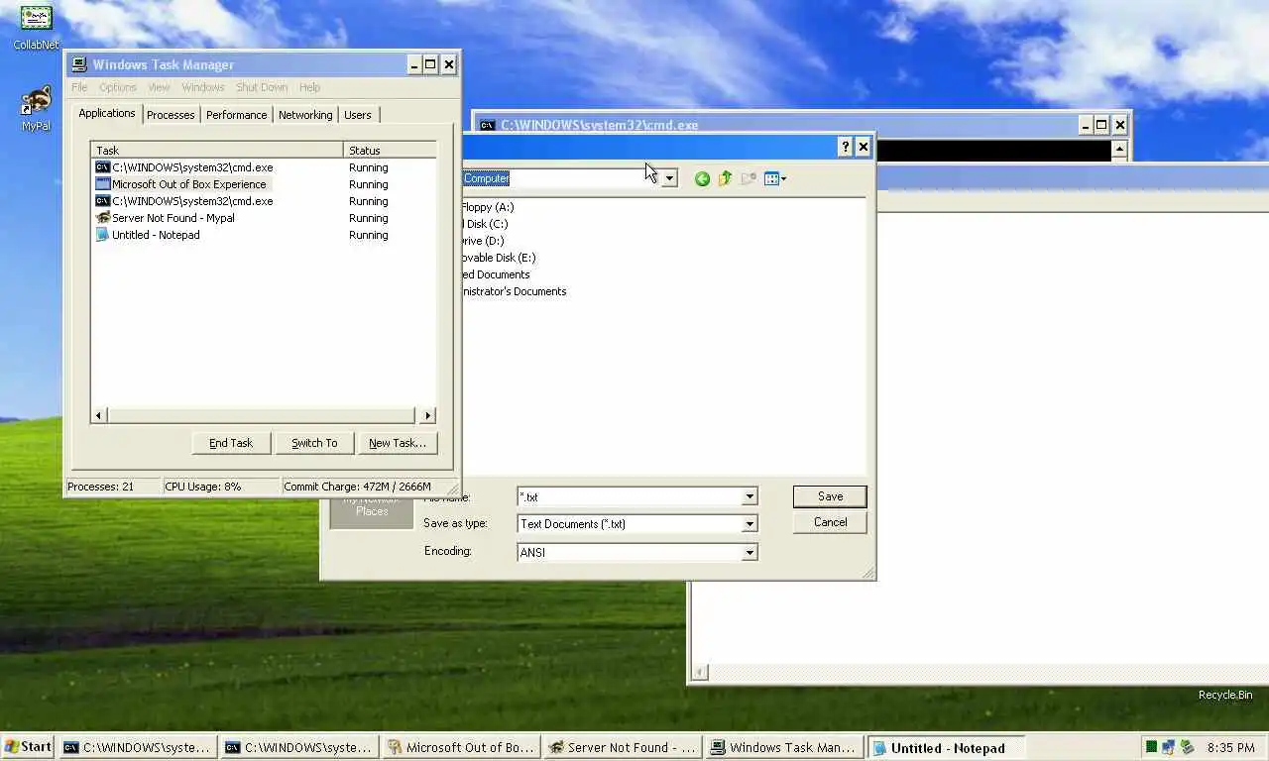
Task: Click the safely remove hardware tray icon
Action: (x=1187, y=747)
